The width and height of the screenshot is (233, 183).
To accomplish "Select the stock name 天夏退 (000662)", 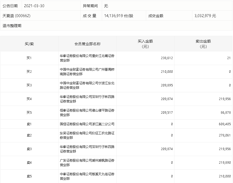I will pyautogui.click(x=17, y=16).
